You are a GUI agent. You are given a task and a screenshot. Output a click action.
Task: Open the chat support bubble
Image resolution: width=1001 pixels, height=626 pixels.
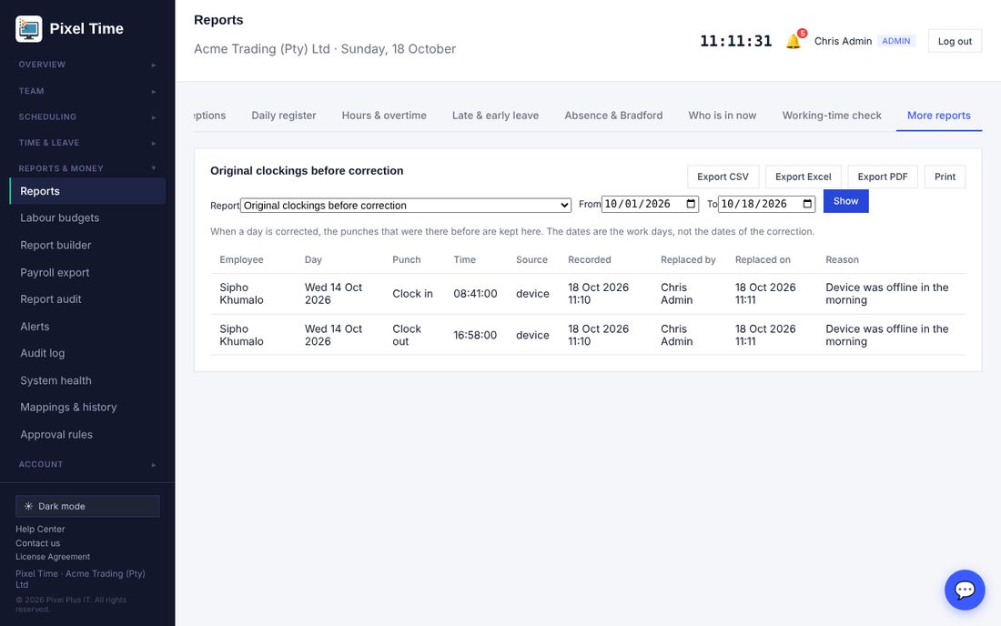point(965,590)
